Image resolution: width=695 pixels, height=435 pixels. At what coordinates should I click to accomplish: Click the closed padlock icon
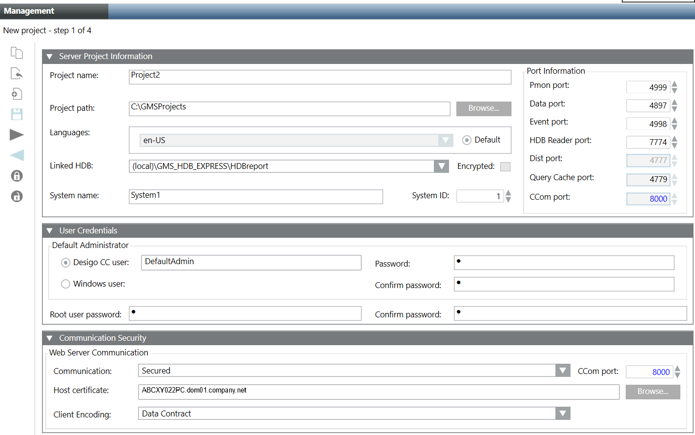pos(17,176)
